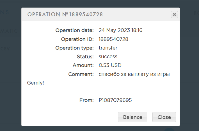Click the word 'Gemly!' in comment
Viewport: 199px width, 131px height.
[36, 83]
